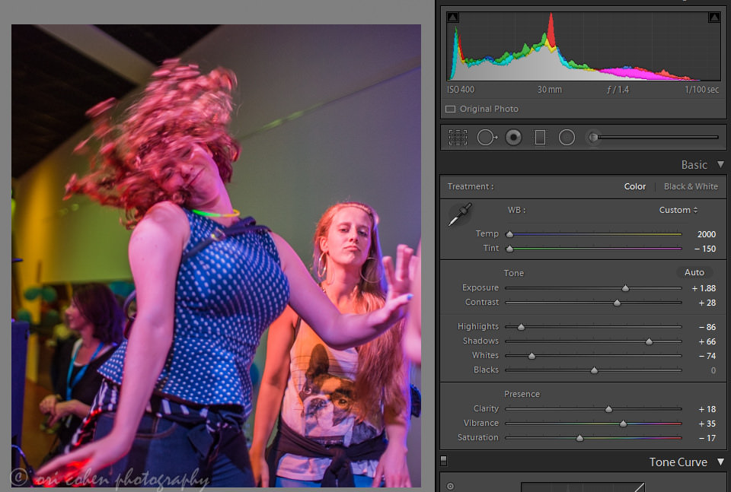Click the Whites value -74
Viewport: 731px width, 492px height.
point(707,356)
